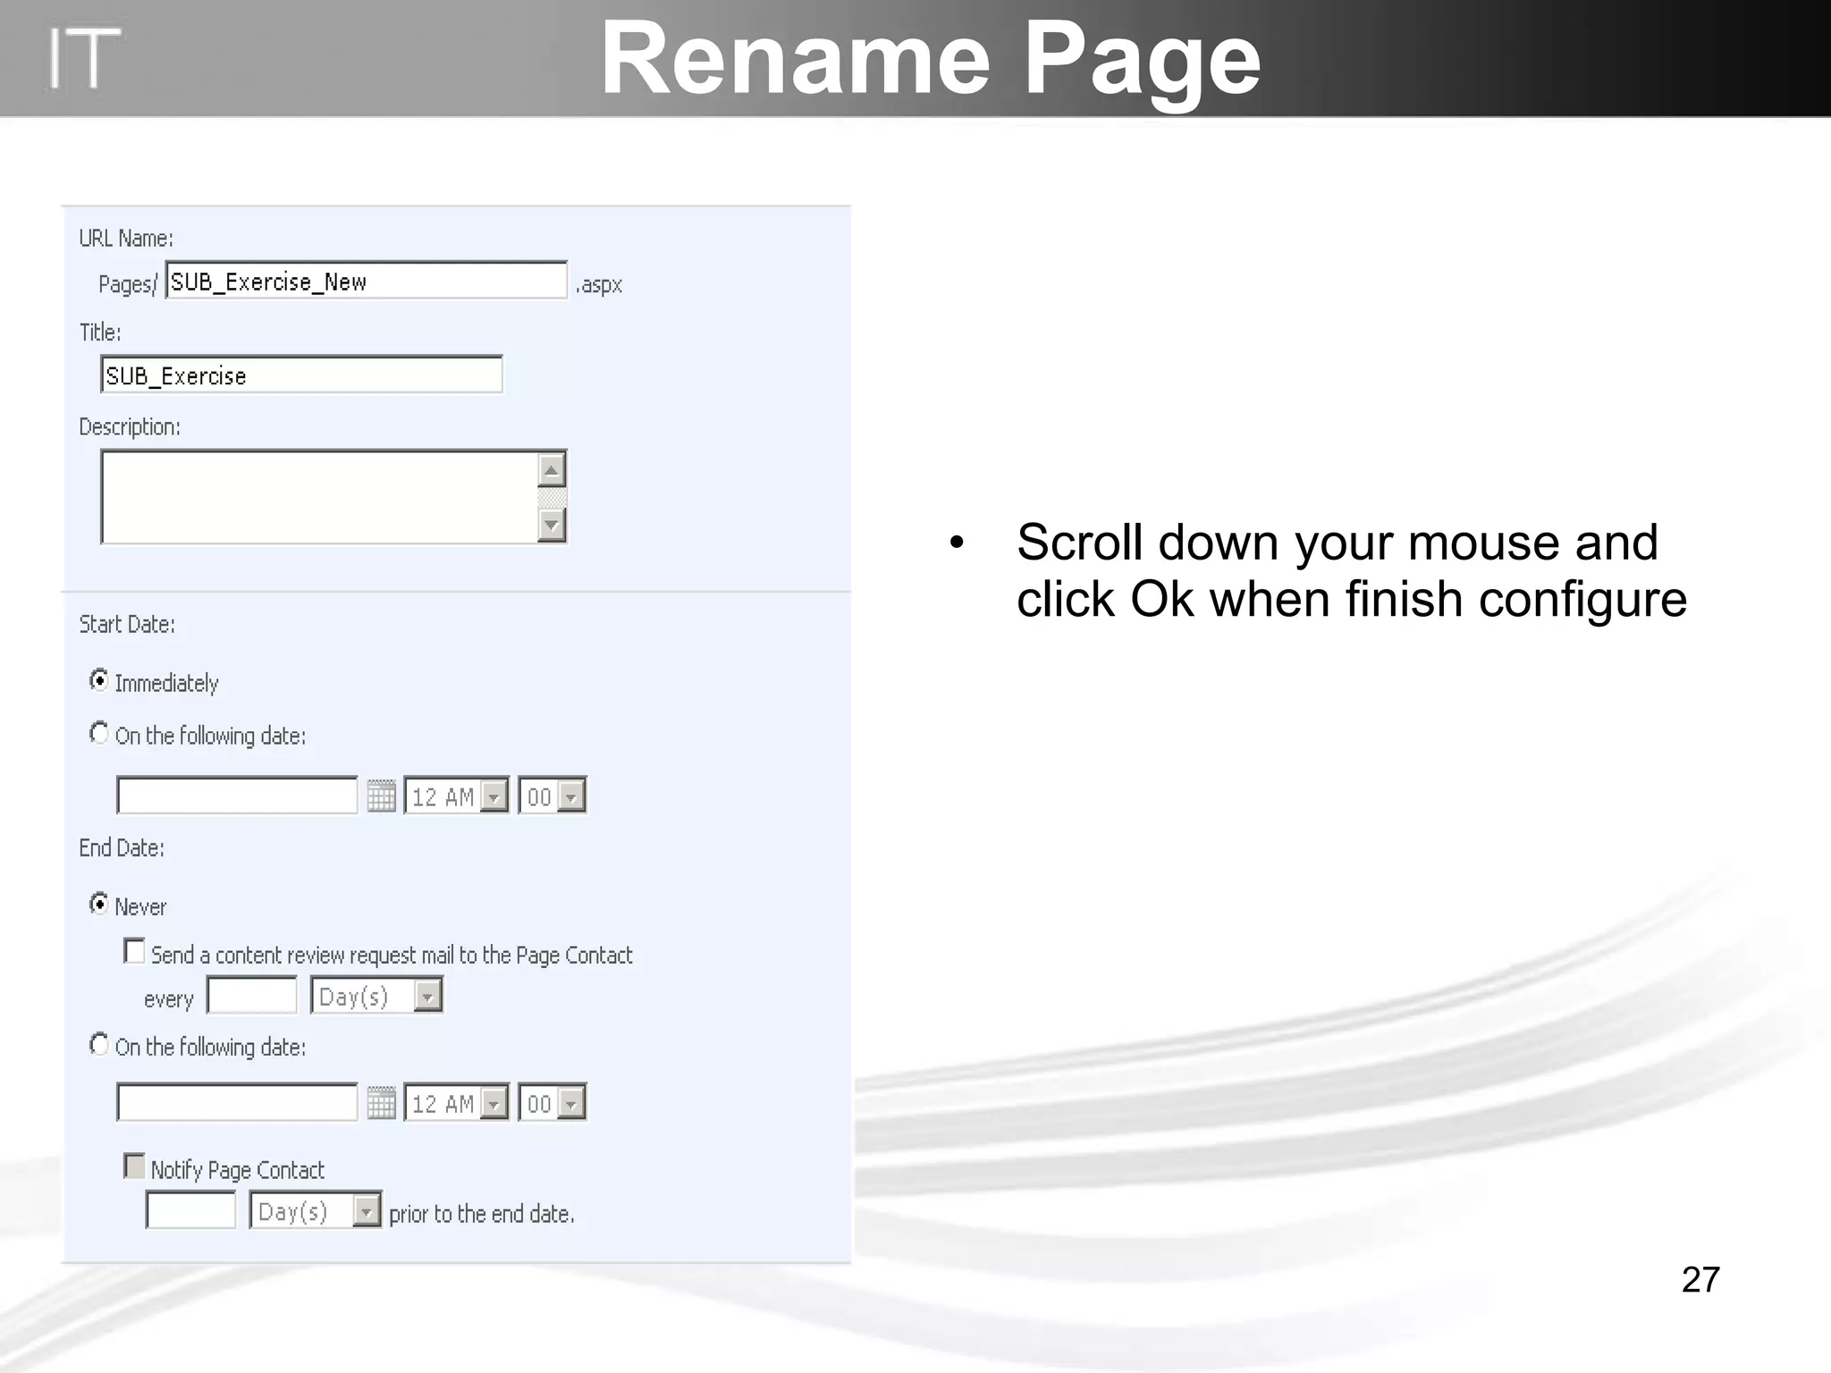Open End Date hour dropdown showing 12 AM
The image size is (1831, 1373).
click(x=457, y=1102)
